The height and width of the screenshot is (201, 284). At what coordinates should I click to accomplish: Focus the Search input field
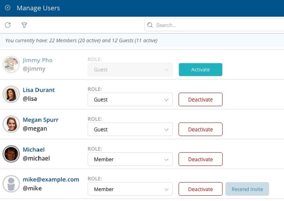pos(214,25)
